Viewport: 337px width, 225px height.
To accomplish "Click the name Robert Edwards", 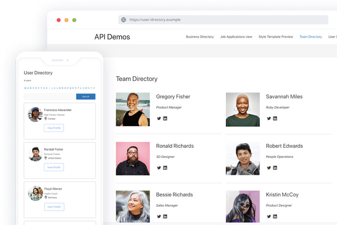I will pyautogui.click(x=284, y=146).
